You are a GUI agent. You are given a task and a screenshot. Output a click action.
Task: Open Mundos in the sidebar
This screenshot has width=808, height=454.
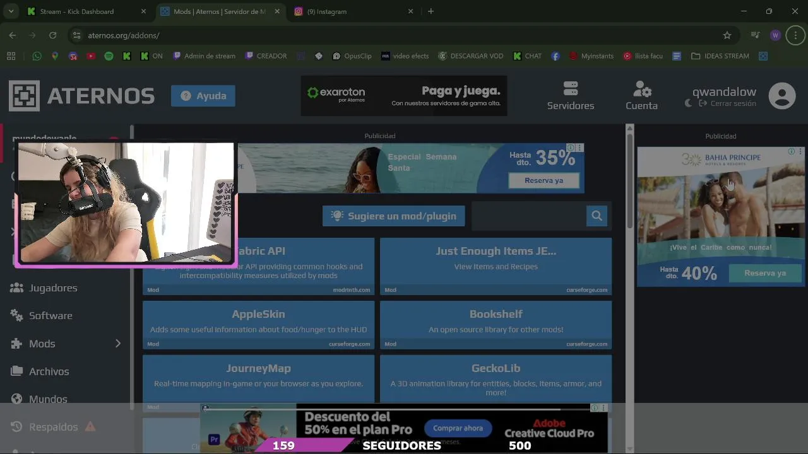click(x=48, y=399)
